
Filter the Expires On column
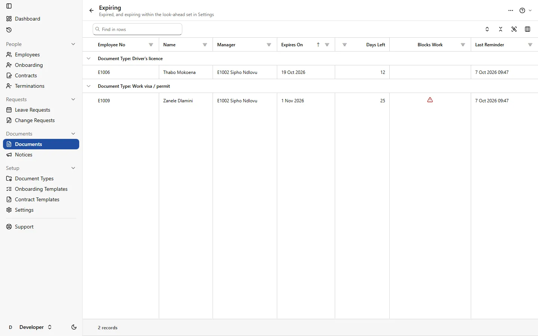click(327, 45)
